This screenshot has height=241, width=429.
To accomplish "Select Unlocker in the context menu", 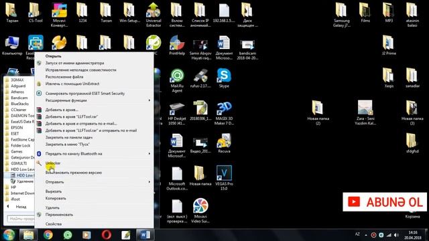I will point(94,163).
